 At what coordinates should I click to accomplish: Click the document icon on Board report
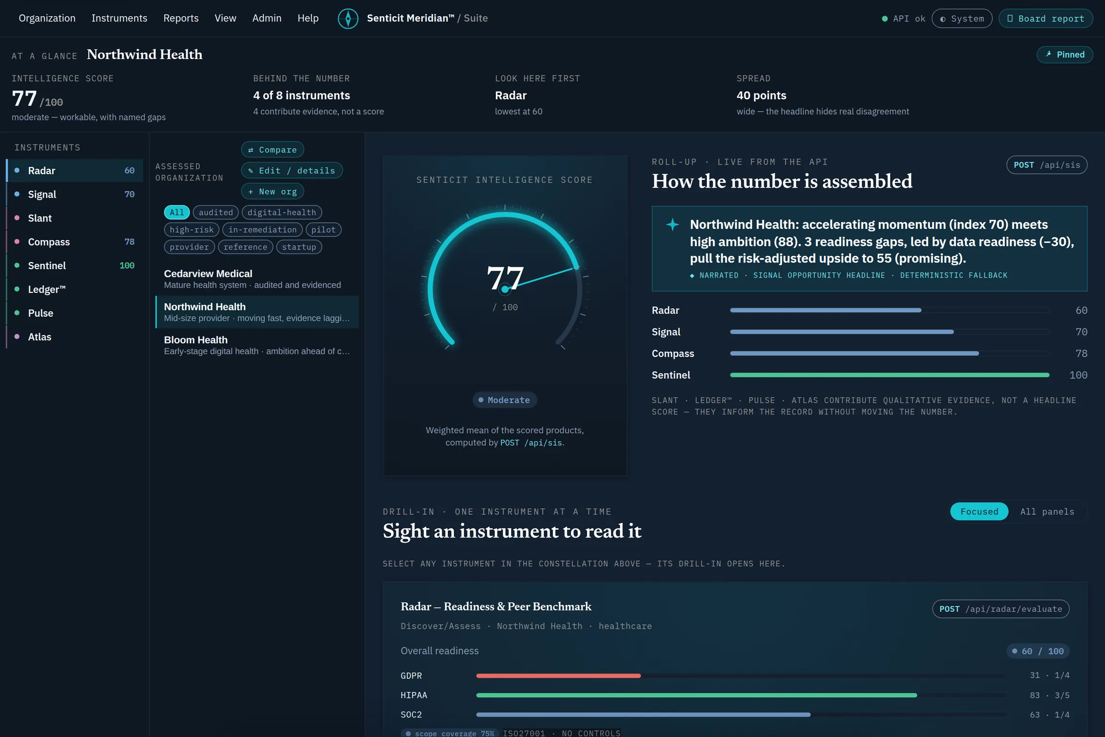click(x=1010, y=18)
